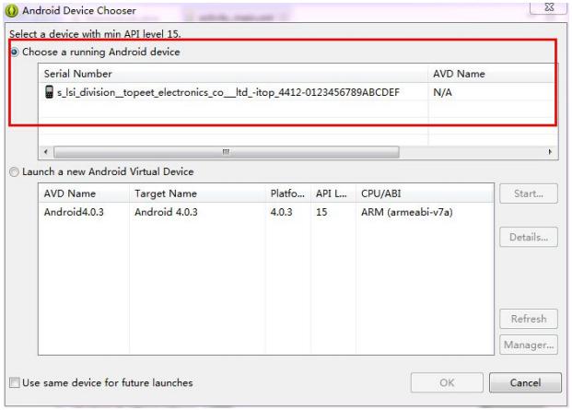Enable 'Use same device for future launches'
572x410 pixels.
(15, 382)
